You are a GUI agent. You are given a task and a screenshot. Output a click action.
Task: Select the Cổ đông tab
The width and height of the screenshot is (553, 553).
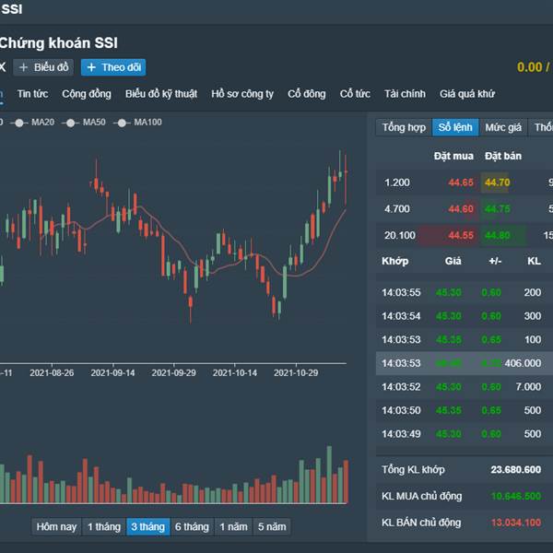coord(307,94)
